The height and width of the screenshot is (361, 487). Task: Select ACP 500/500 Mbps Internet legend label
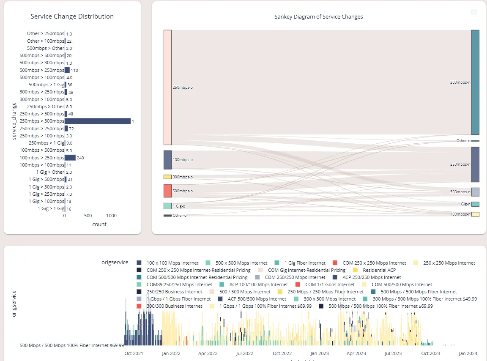pos(257,298)
